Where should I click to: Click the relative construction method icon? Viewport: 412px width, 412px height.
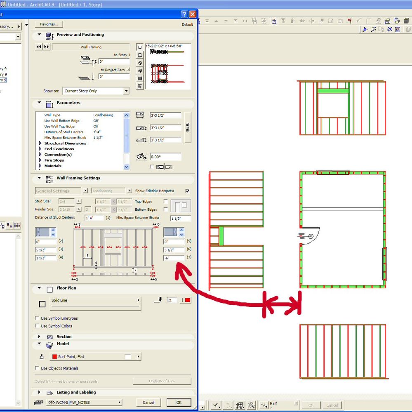(216, 405)
